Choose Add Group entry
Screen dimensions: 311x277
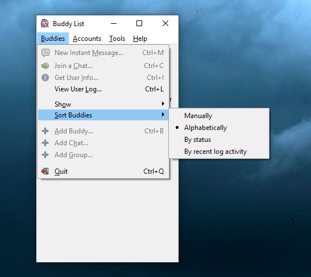pos(103,155)
